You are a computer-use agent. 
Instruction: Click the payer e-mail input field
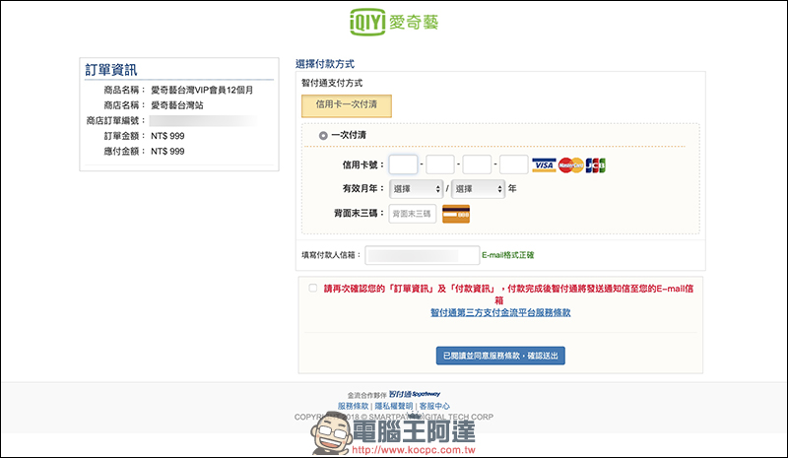423,255
